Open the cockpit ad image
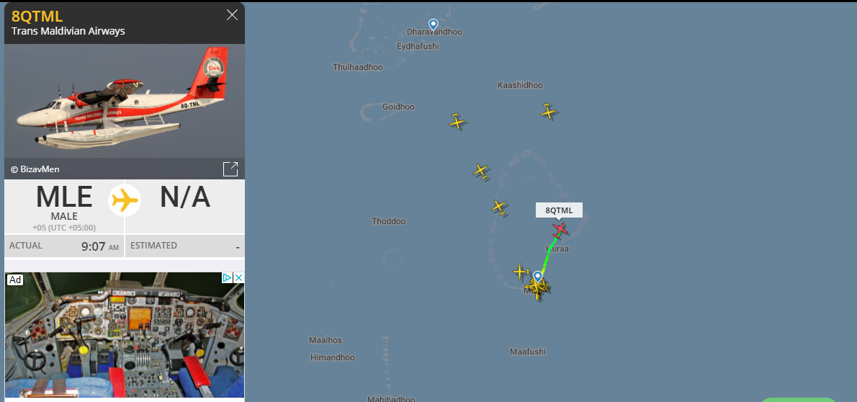Viewport: 857px width, 402px height. pyautogui.click(x=125, y=335)
